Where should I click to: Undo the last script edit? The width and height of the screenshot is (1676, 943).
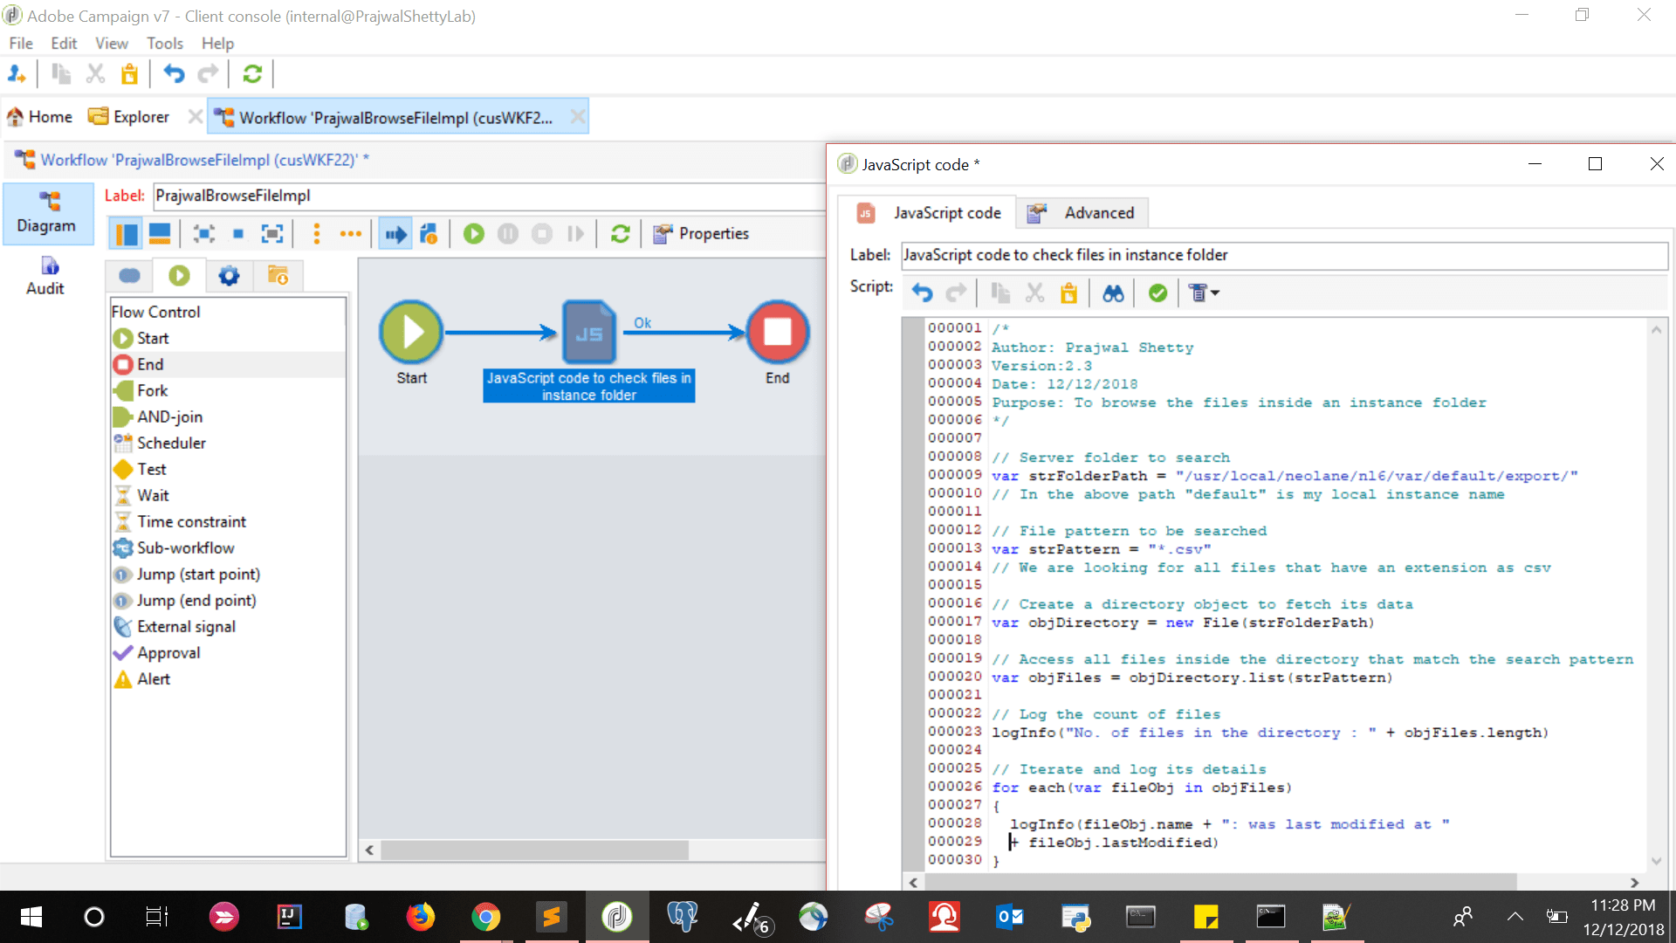923,293
